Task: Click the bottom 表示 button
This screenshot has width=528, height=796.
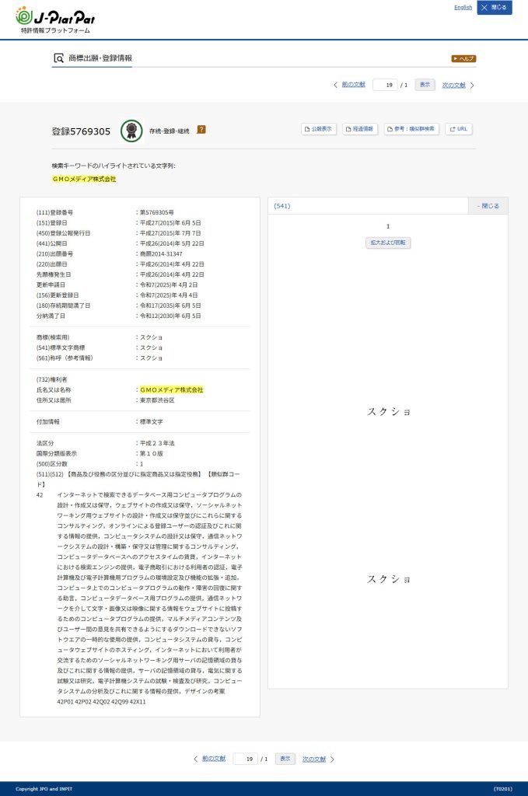Action: [x=285, y=759]
